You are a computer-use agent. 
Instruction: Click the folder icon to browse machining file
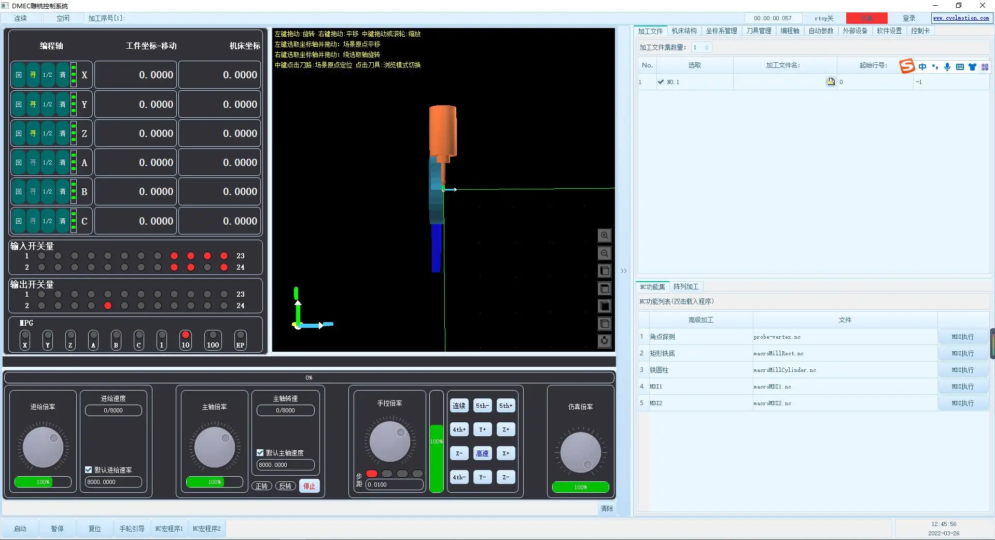coord(831,81)
